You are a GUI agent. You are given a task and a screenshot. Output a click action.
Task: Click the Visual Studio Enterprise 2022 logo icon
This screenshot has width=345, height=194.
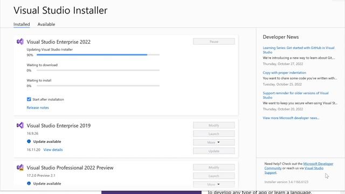click(20, 41)
